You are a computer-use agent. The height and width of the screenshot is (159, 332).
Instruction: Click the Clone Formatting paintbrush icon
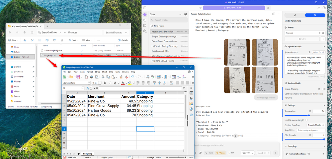tap(121, 77)
